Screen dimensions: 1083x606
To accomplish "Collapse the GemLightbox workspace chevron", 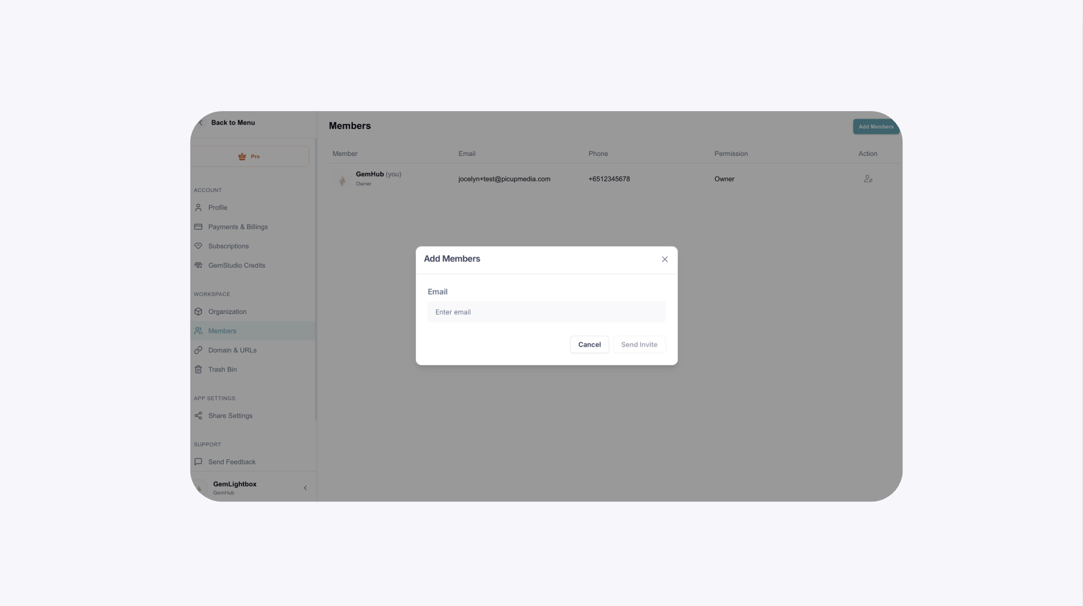I will pos(305,488).
